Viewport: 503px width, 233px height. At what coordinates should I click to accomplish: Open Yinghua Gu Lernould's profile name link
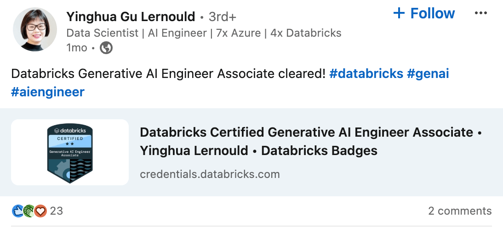click(131, 17)
